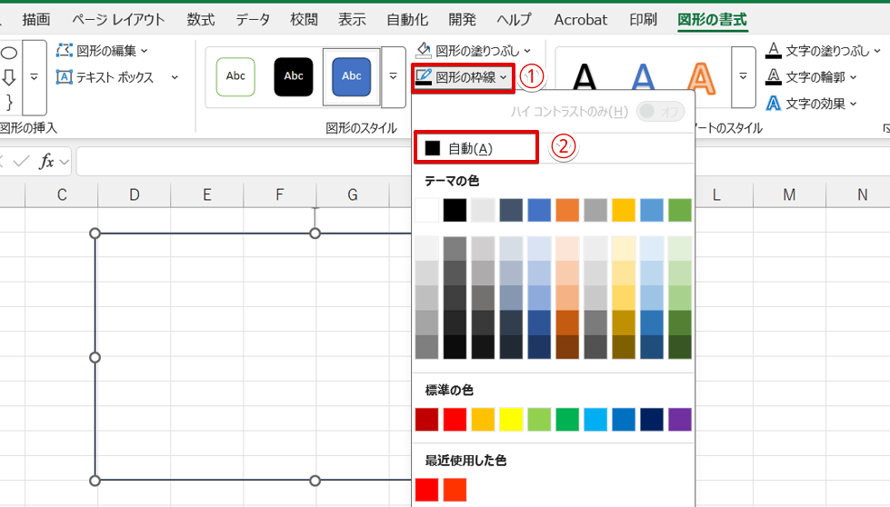The image size is (890, 507).
Task: Apply black A WordArt style
Action: [x=585, y=78]
